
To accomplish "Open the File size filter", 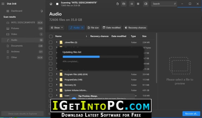I will click(93, 28).
